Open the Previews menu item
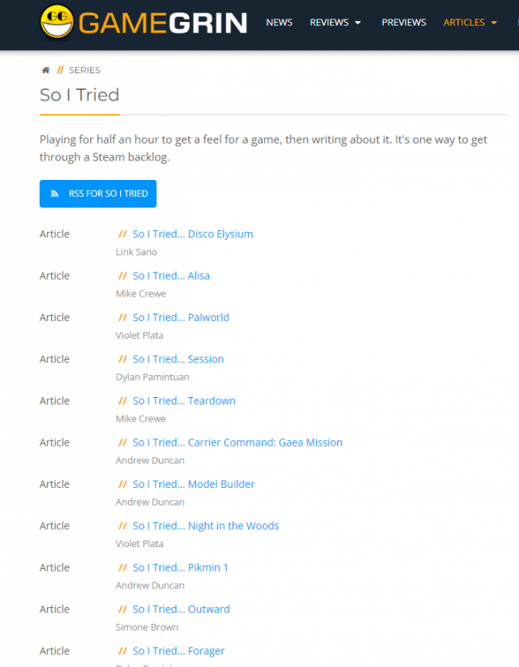This screenshot has width=519, height=667. 404,23
